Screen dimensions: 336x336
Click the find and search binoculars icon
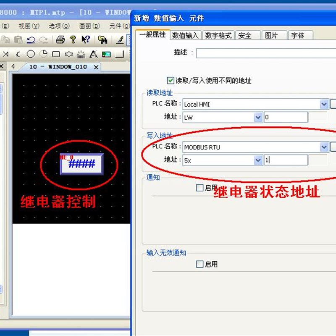coord(102,40)
